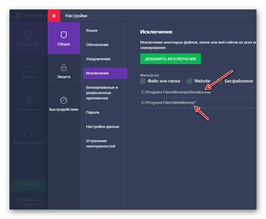Screen dimensions: 266x219
Task: Enable the Бесфайловое filter checkbox
Action: [x=220, y=81]
